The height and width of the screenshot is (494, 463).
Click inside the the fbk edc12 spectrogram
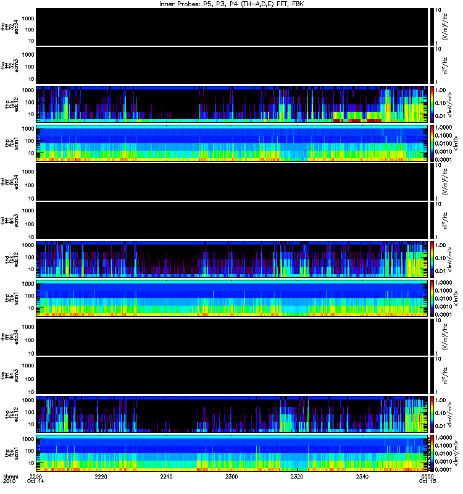232,414
